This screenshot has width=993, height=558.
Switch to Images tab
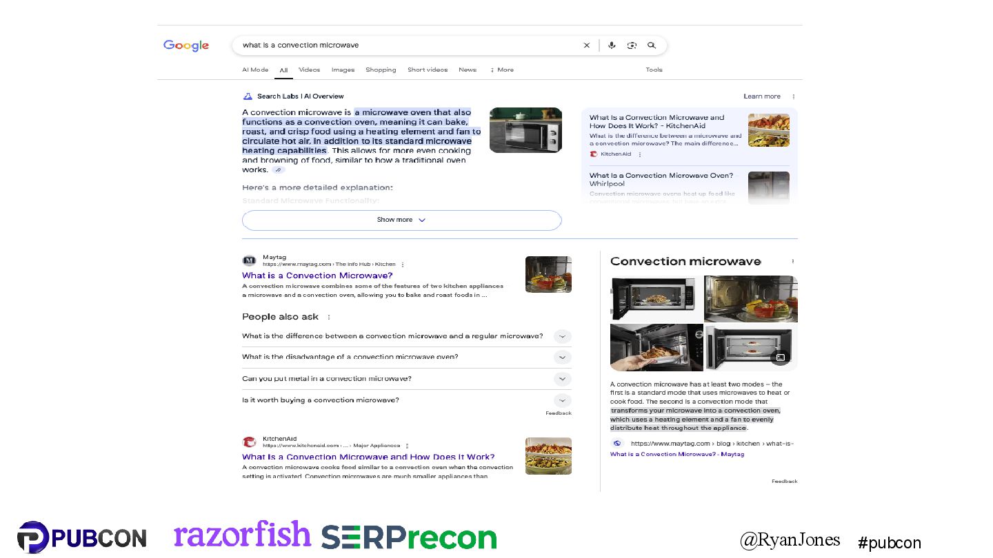pos(343,70)
